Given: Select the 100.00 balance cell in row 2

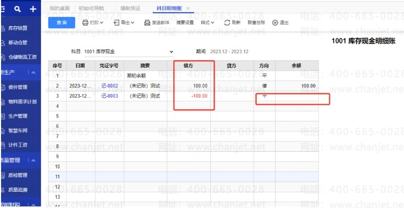Looking at the screenshot, I should [x=297, y=86].
